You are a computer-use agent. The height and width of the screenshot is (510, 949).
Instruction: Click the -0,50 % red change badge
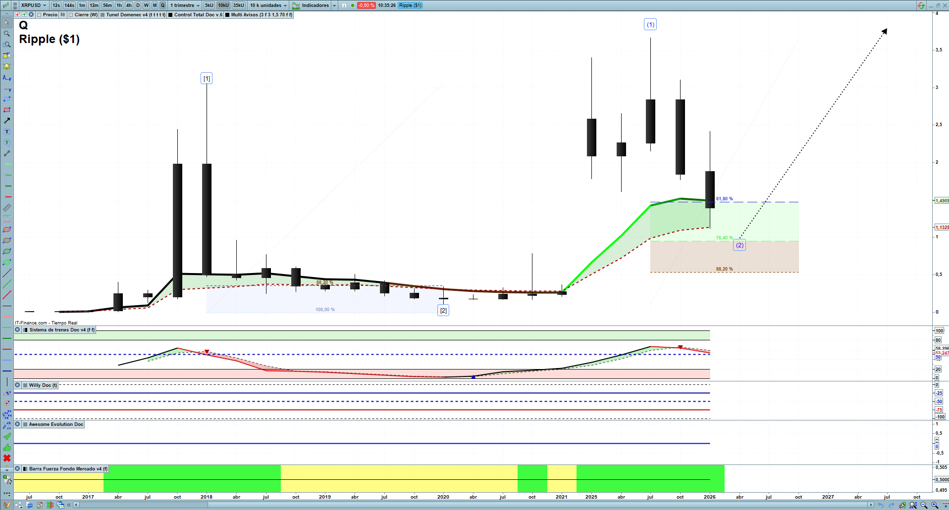(x=366, y=5)
